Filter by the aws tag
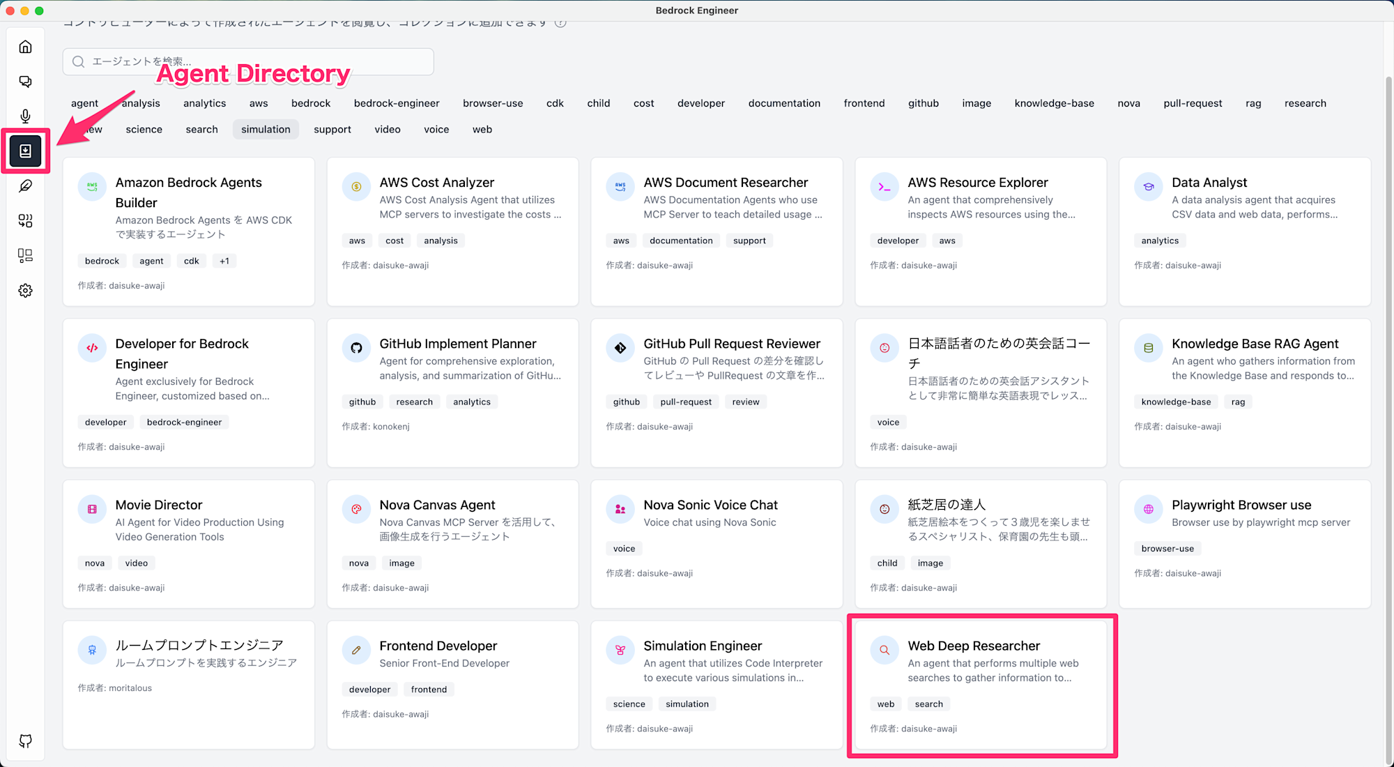1394x767 pixels. 259,103
